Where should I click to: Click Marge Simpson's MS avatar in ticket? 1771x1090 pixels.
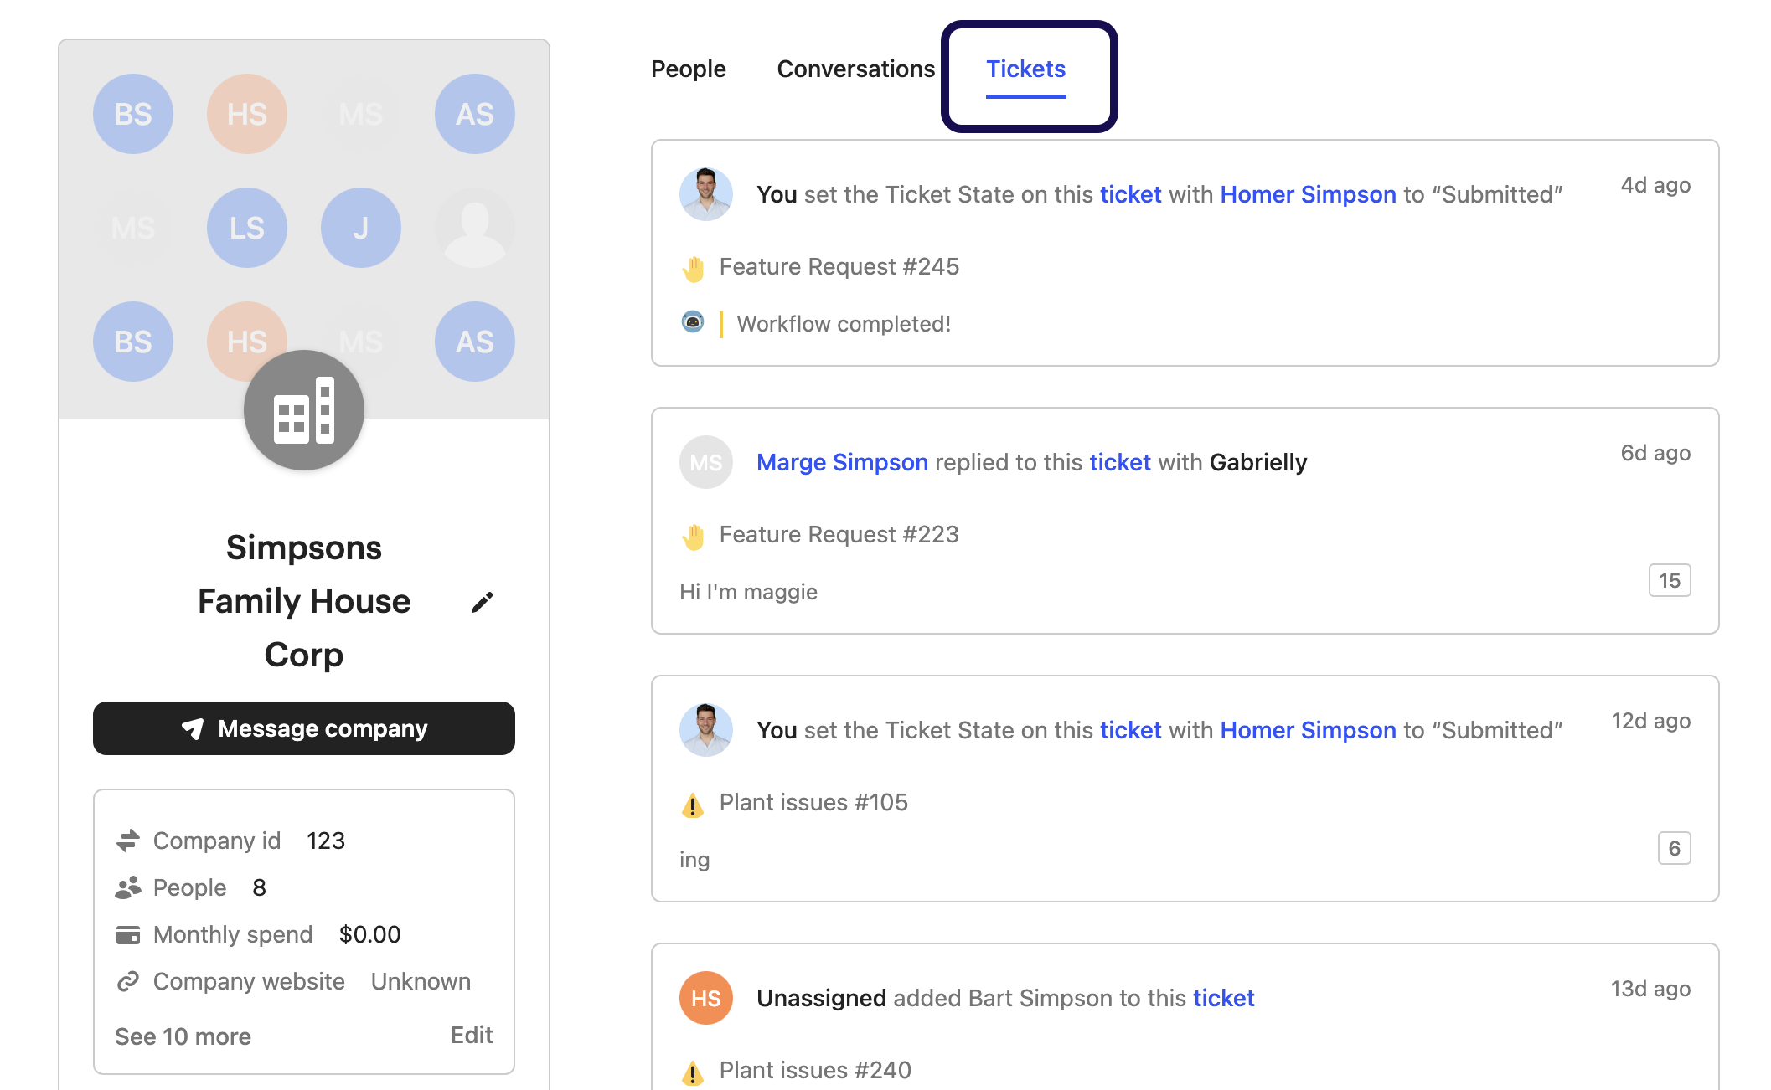706,462
